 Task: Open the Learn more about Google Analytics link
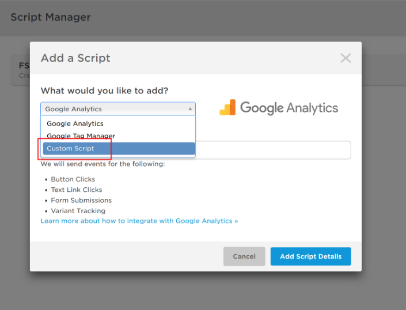click(x=139, y=221)
